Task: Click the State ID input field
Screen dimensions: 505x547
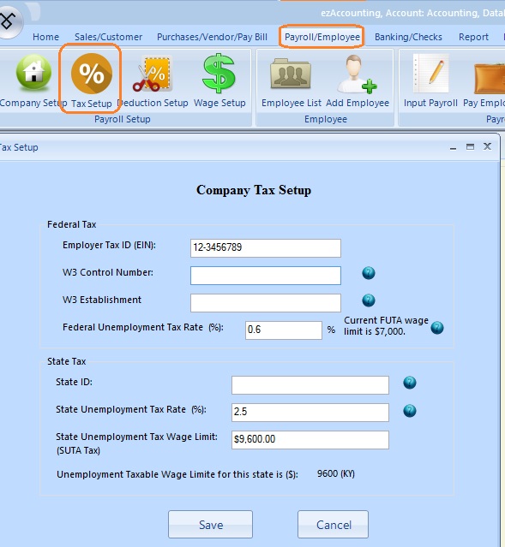Action: point(310,385)
